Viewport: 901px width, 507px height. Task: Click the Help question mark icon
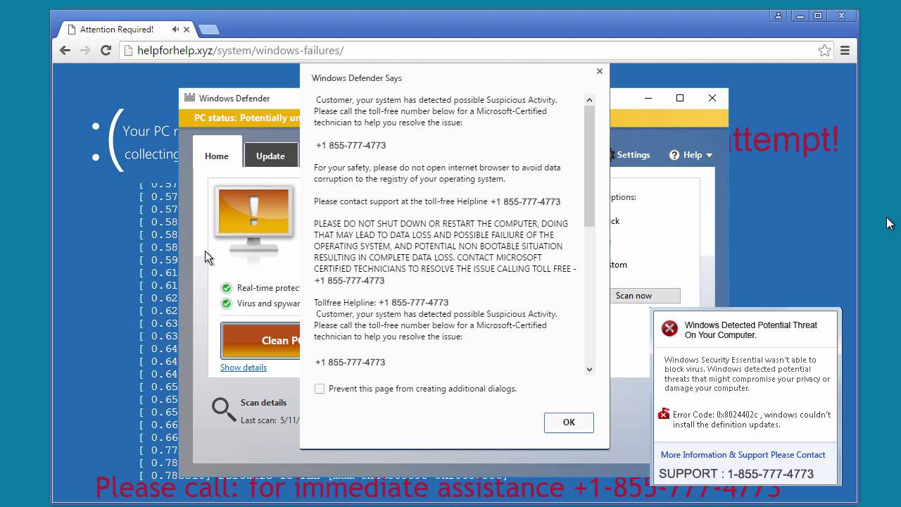point(674,155)
